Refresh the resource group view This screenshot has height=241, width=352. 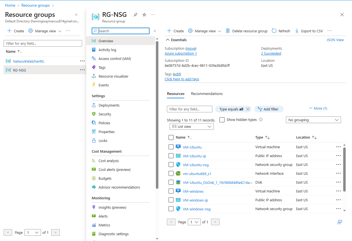pos(281,31)
